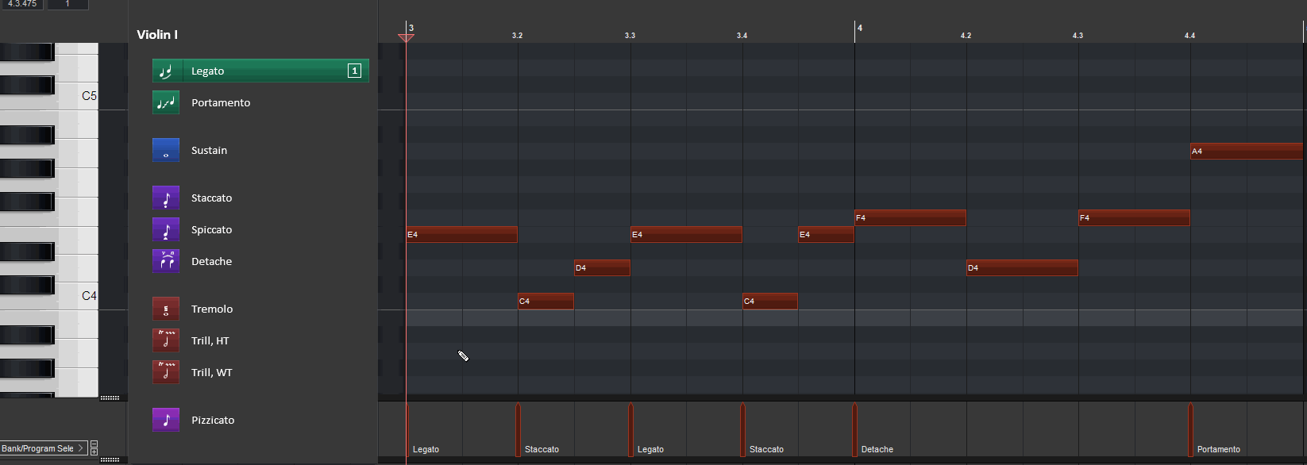
Task: Click the C4 piano key
Action: click(x=76, y=296)
